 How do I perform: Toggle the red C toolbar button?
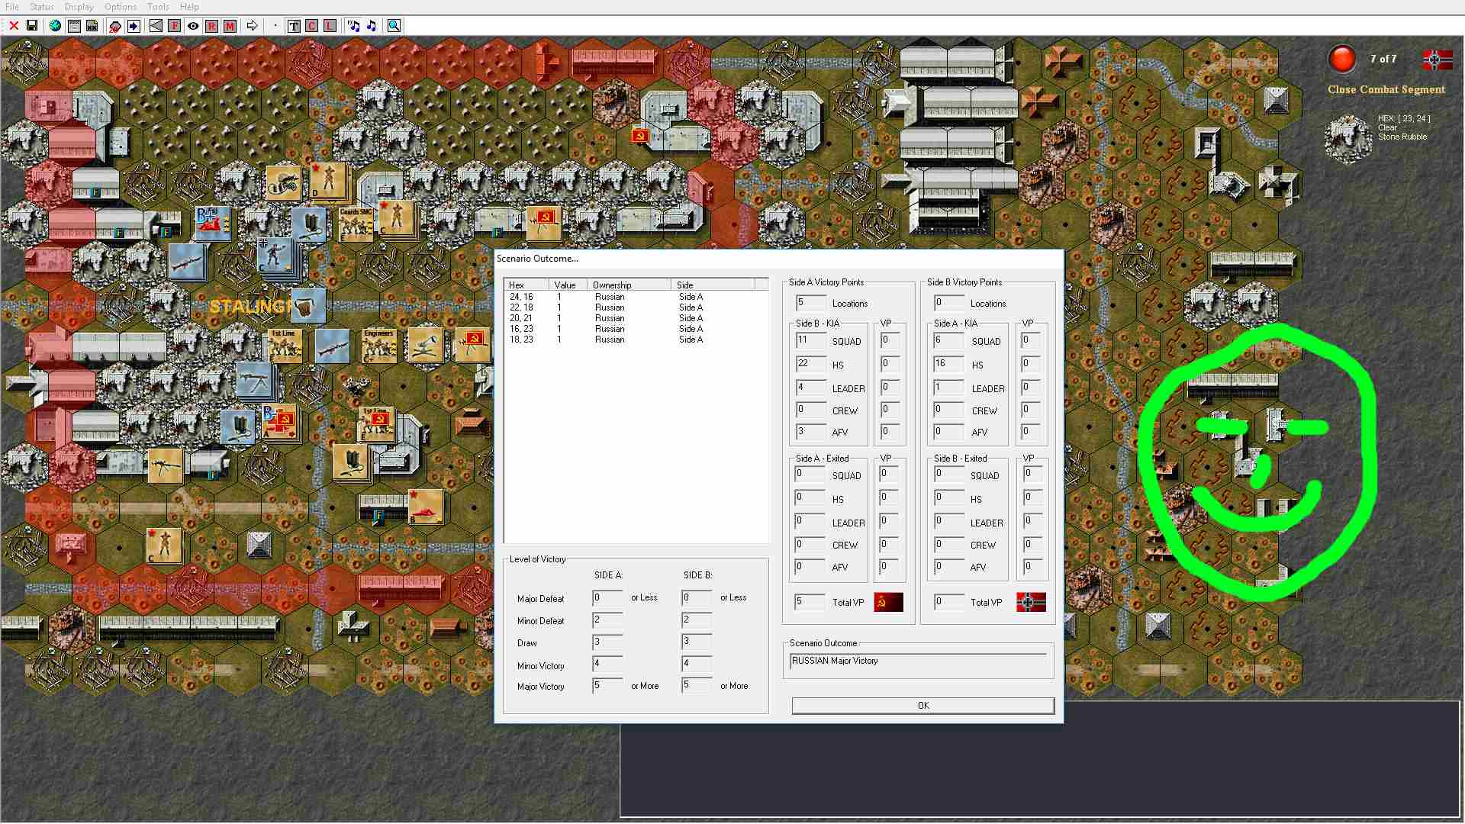coord(312,26)
